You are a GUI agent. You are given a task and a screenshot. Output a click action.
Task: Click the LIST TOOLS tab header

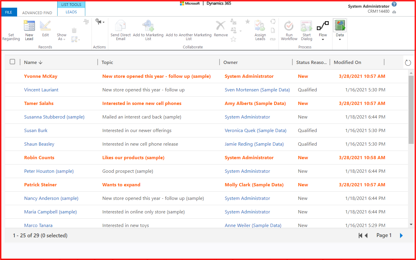click(71, 5)
